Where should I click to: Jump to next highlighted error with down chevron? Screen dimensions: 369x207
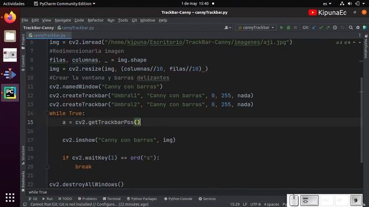pyautogui.click(x=360, y=43)
